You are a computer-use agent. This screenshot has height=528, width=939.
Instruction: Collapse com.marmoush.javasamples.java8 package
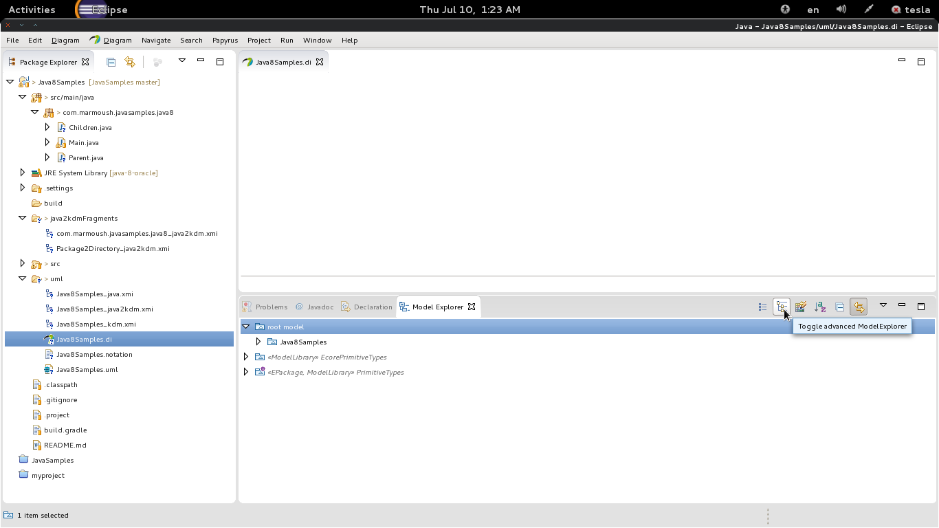tap(34, 112)
